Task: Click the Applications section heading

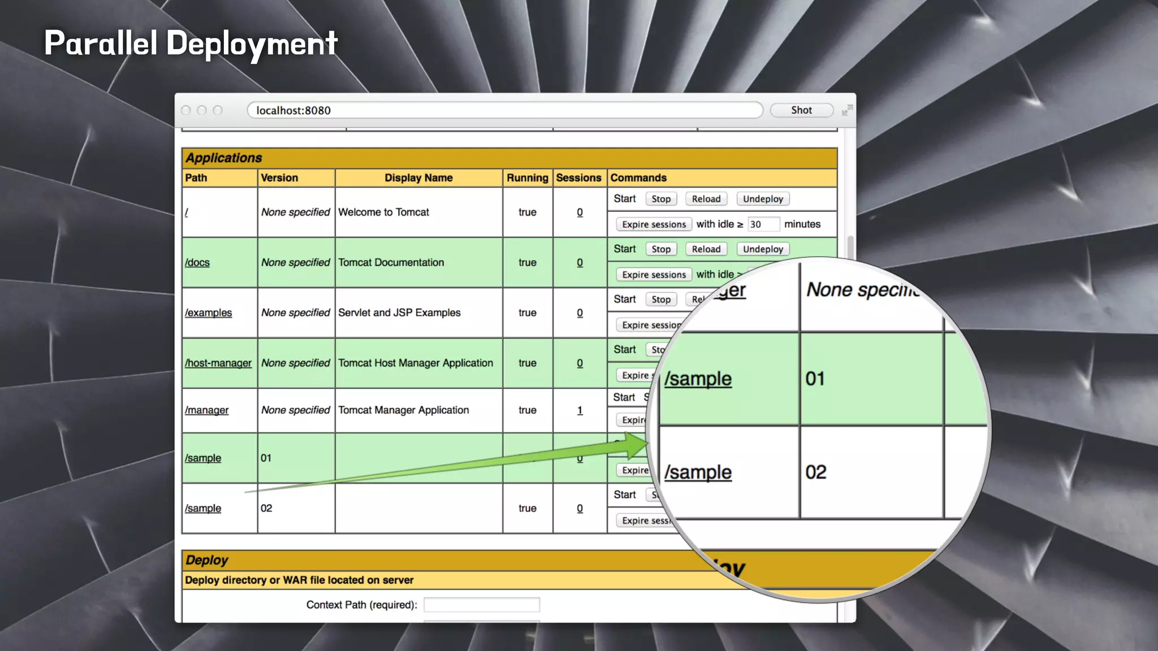Action: [224, 158]
